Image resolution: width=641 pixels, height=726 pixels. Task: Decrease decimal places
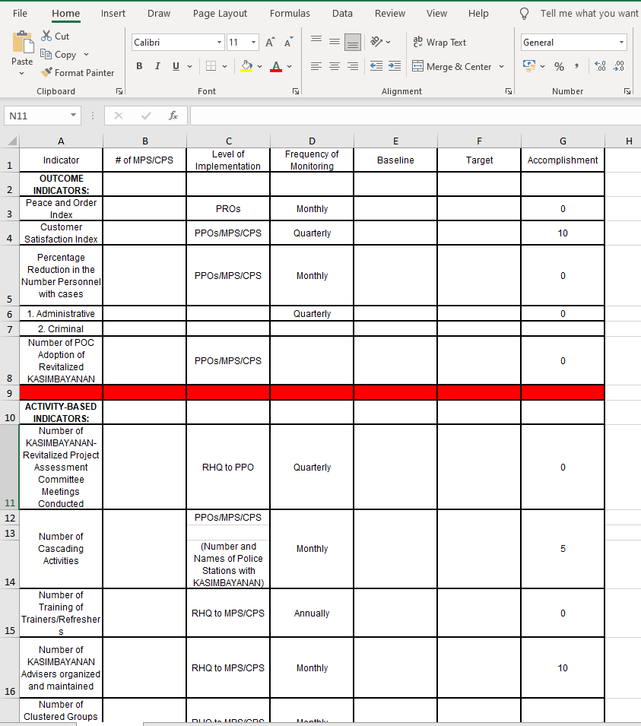[x=618, y=66]
